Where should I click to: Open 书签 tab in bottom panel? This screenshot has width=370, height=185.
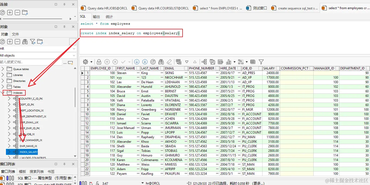coord(51,172)
